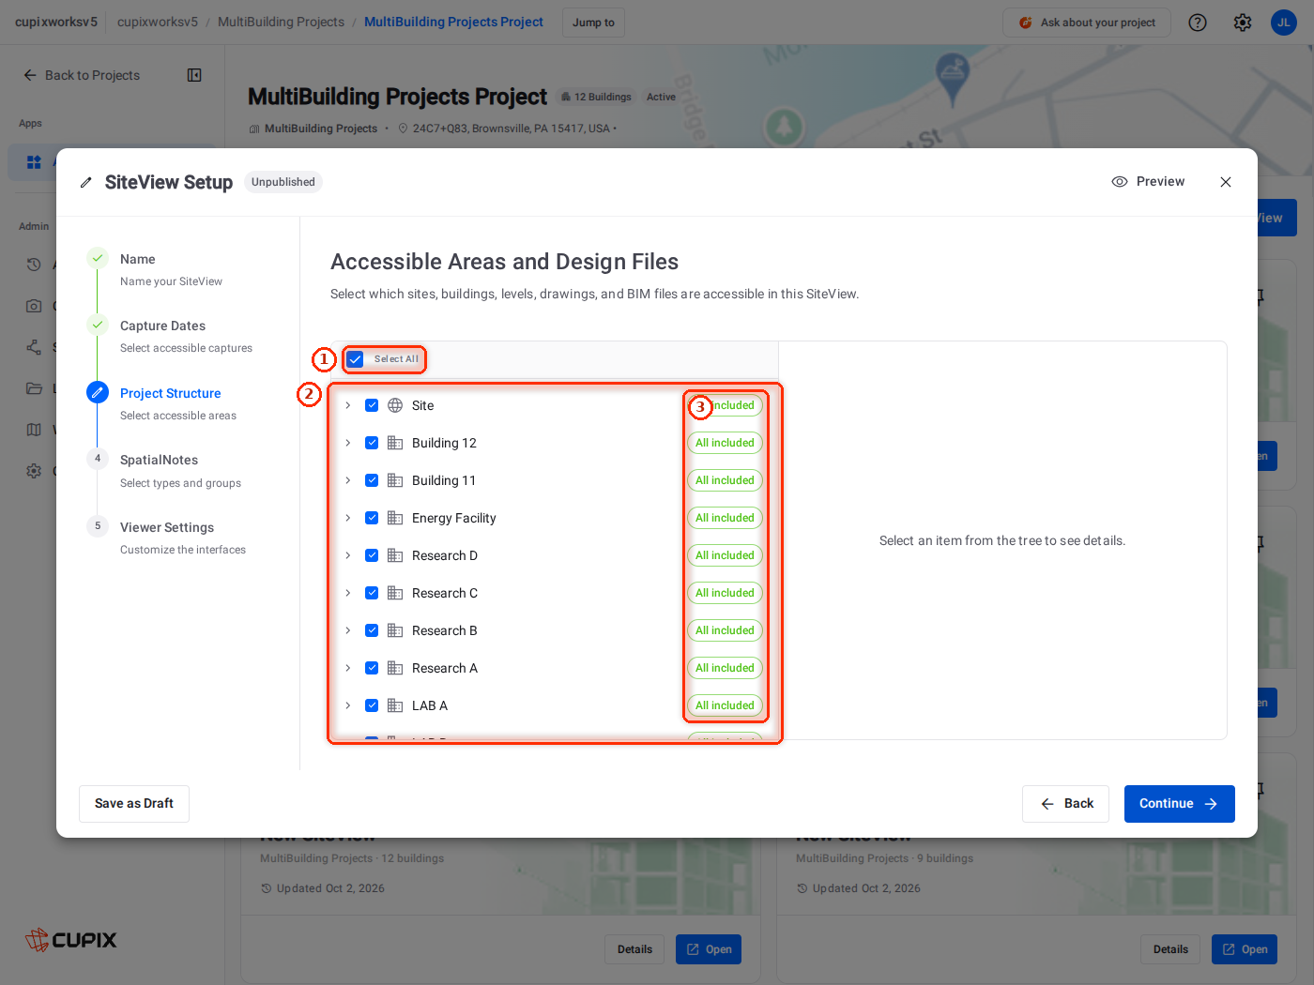Toggle the Research C checkbox
Image resolution: width=1314 pixels, height=985 pixels.
372,593
